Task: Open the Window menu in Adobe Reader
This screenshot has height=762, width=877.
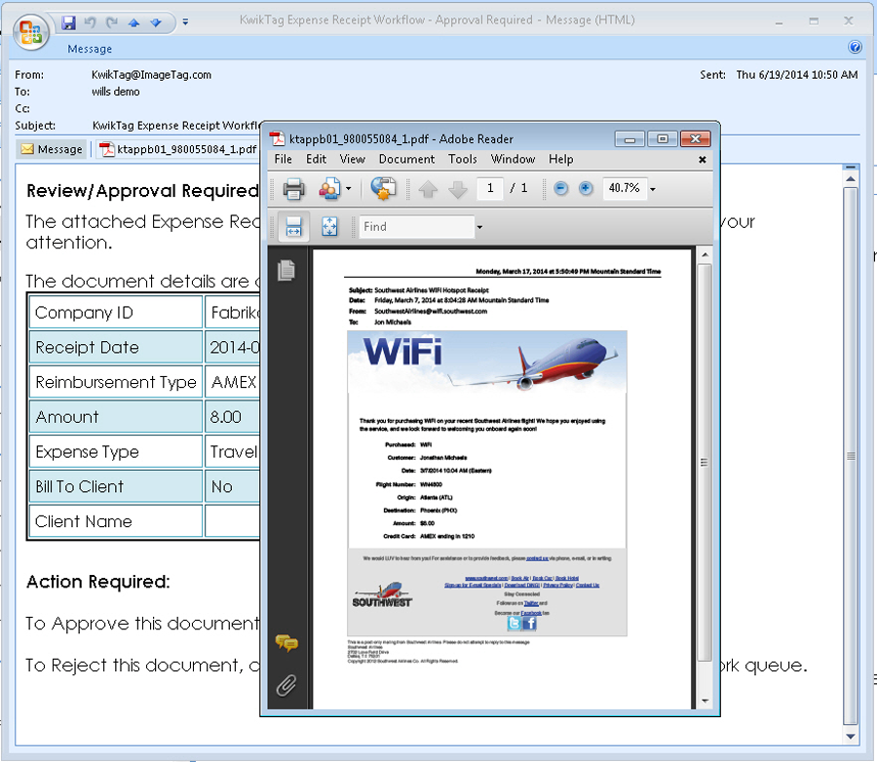Action: click(x=513, y=160)
